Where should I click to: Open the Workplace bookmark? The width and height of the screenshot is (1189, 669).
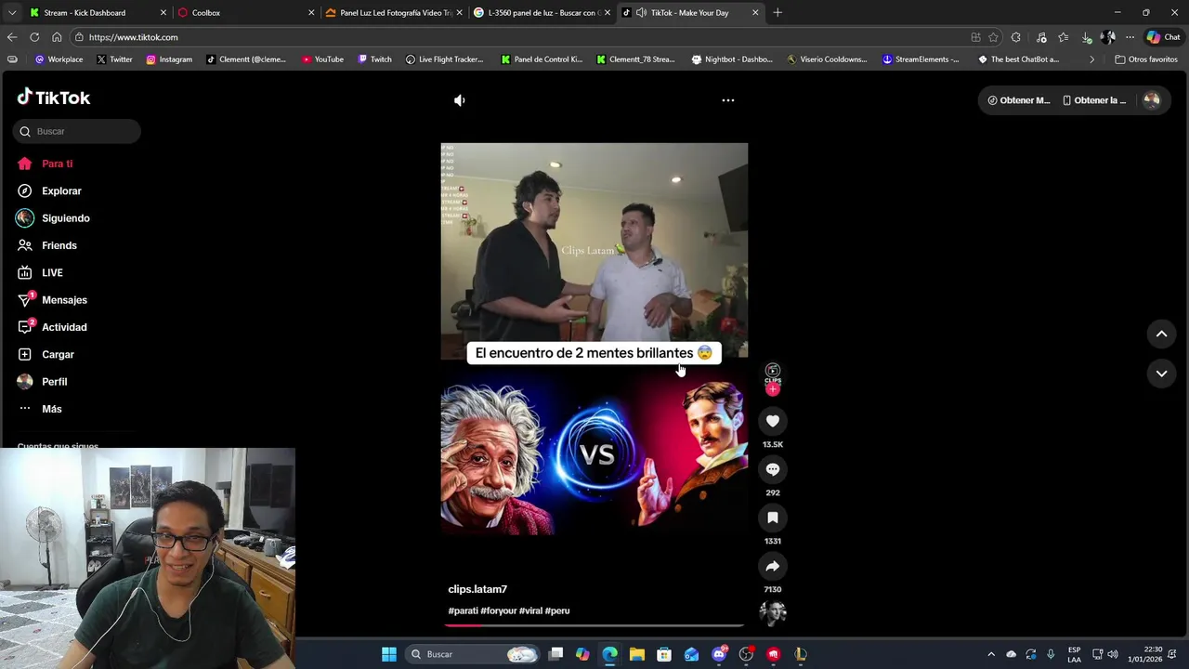[59, 59]
